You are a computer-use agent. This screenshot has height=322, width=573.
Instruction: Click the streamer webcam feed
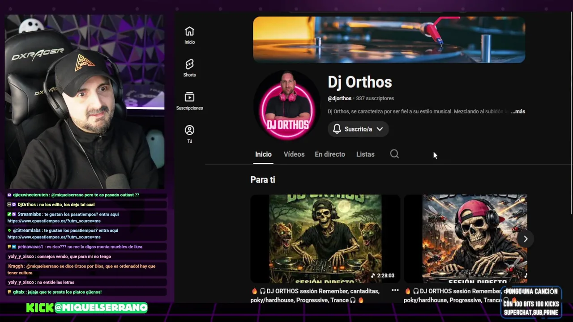85,102
